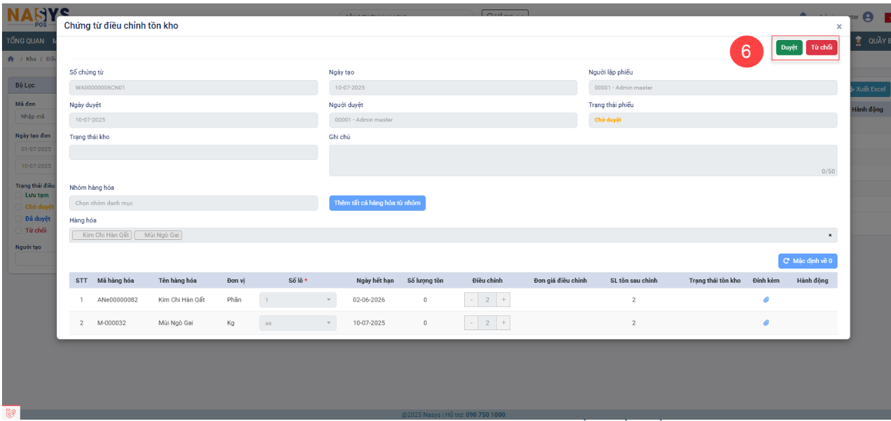This screenshot has height=421, width=891.
Task: Enable the Chờ duyệt filter checkbox
Action: coord(19,207)
